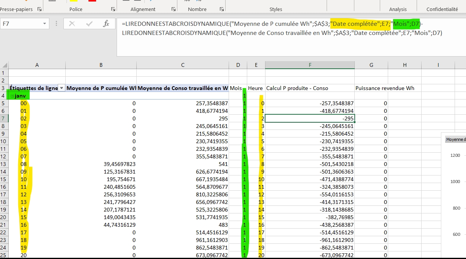The width and height of the screenshot is (466, 259).
Task: Click the Insert Function fx icon
Action: [106, 24]
